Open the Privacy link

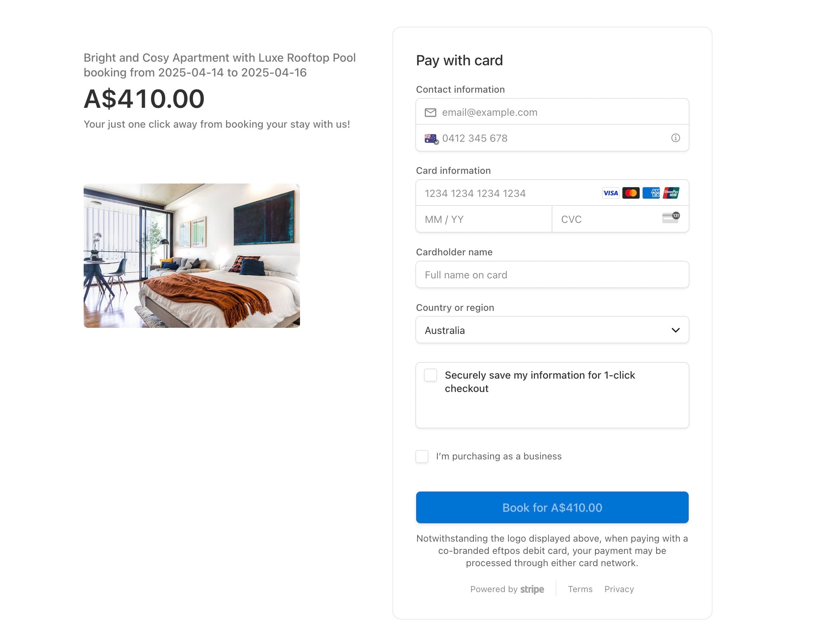(619, 590)
